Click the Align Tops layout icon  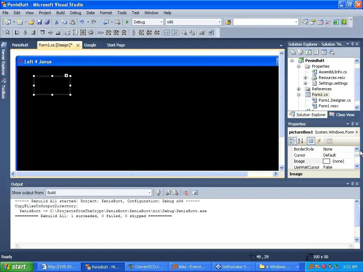pos(43,33)
